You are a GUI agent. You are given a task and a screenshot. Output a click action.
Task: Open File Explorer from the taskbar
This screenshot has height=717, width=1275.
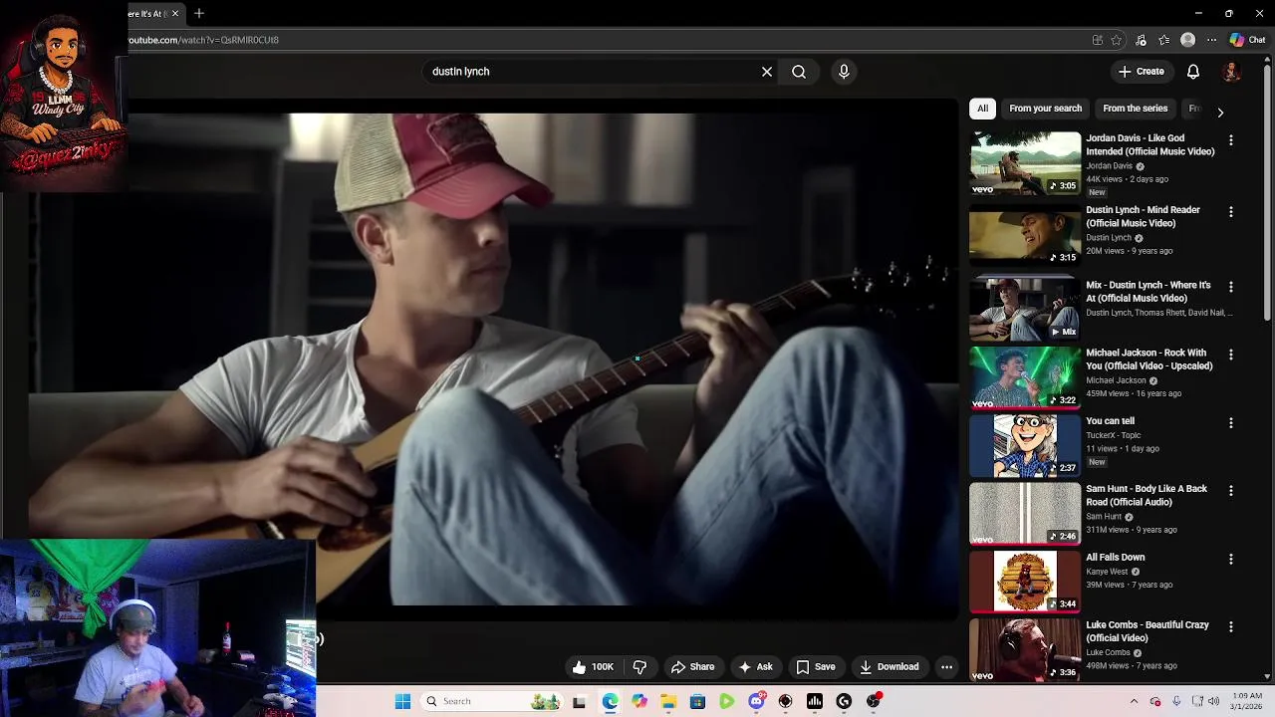[668, 701]
